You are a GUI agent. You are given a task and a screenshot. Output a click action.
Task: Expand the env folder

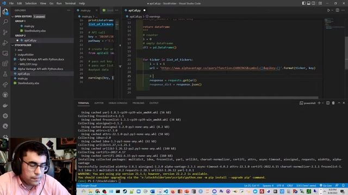click(x=20, y=50)
